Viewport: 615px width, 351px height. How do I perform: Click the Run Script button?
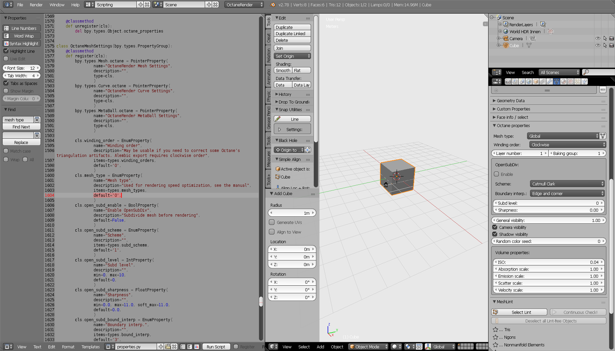(x=216, y=347)
